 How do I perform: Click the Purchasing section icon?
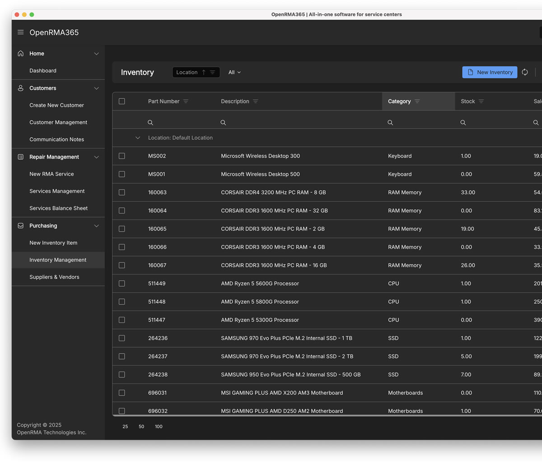point(20,226)
